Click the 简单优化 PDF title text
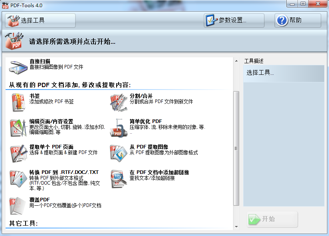This screenshot has height=236, width=329. click(x=146, y=121)
